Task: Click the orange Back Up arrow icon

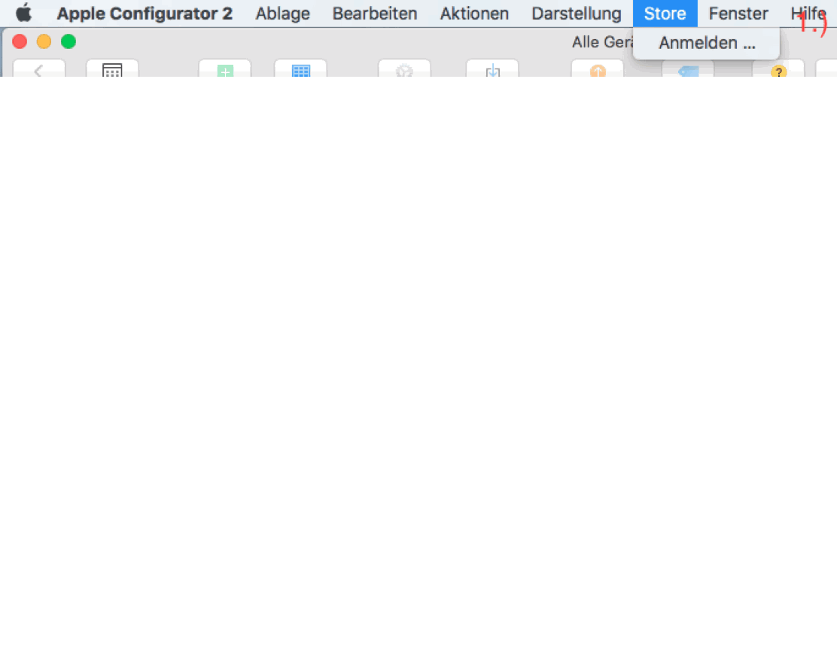Action: click(598, 70)
